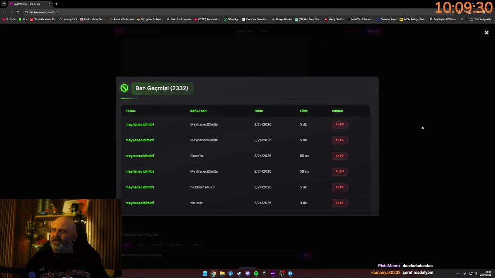This screenshot has height=278, width=495.
Task: Open the Windy: Sıcaklık bookmark
Action: [335, 19]
